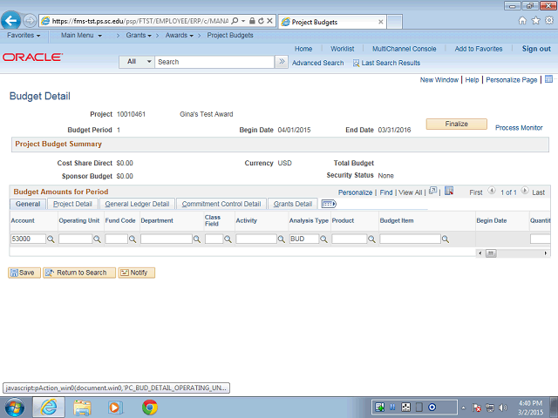Click the Finalize button

tap(456, 124)
